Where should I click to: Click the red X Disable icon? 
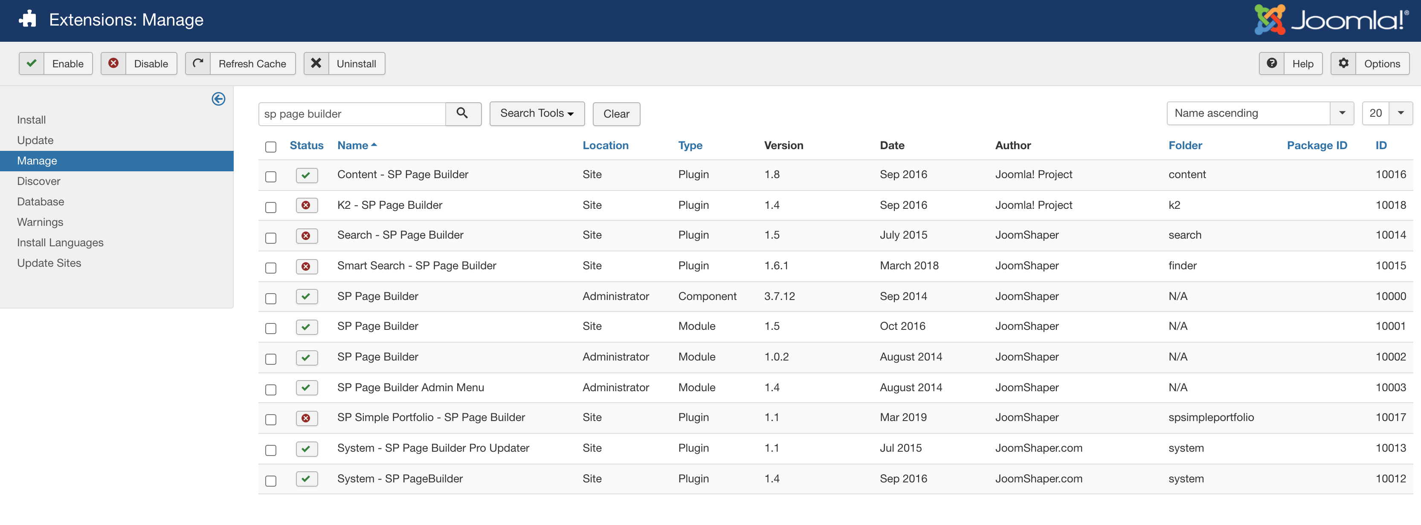113,63
